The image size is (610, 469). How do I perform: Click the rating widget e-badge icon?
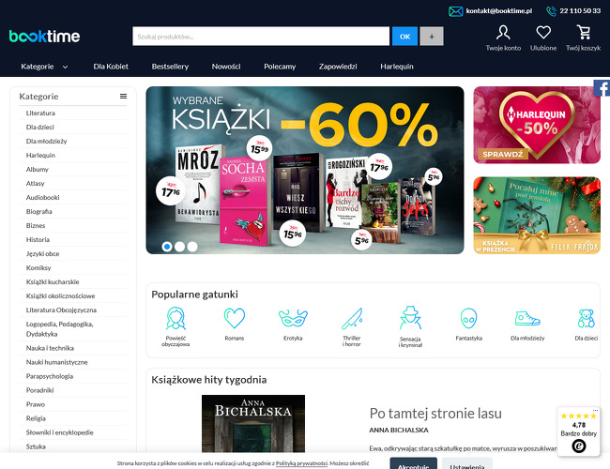tap(578, 446)
